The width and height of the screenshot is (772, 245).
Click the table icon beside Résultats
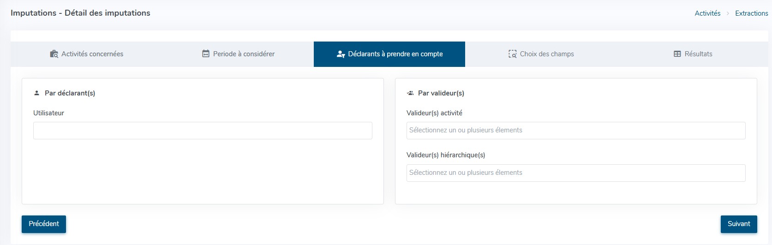677,54
